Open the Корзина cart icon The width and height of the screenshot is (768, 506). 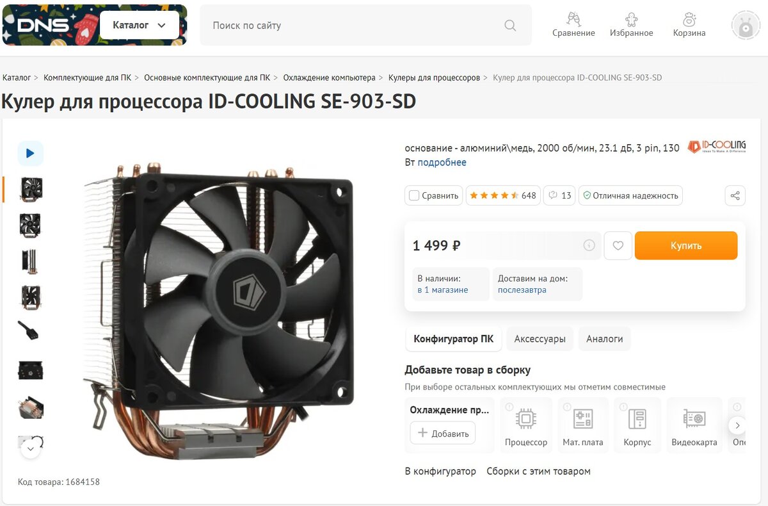689,25
